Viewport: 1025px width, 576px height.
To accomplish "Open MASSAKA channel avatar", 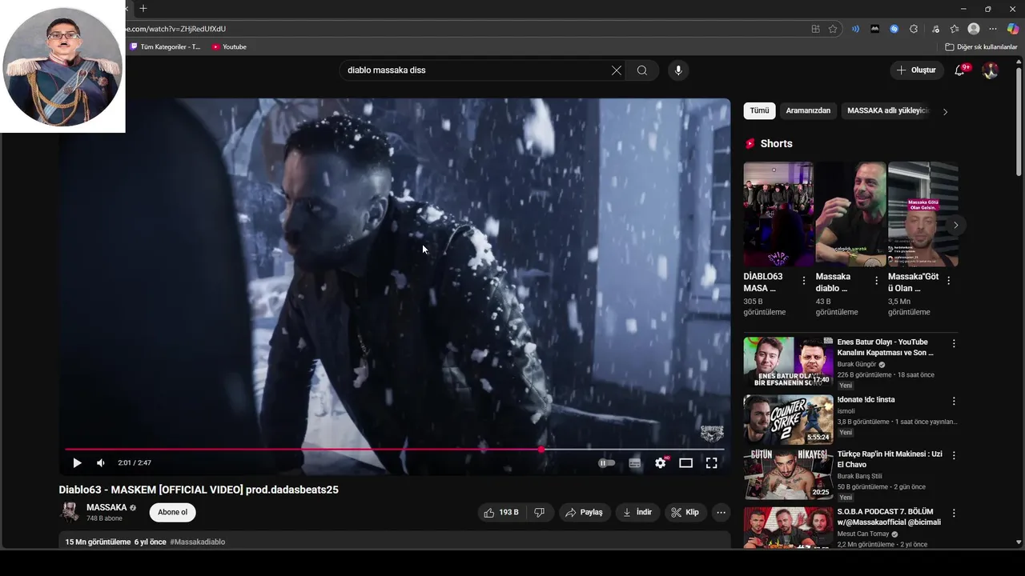I will (x=70, y=512).
